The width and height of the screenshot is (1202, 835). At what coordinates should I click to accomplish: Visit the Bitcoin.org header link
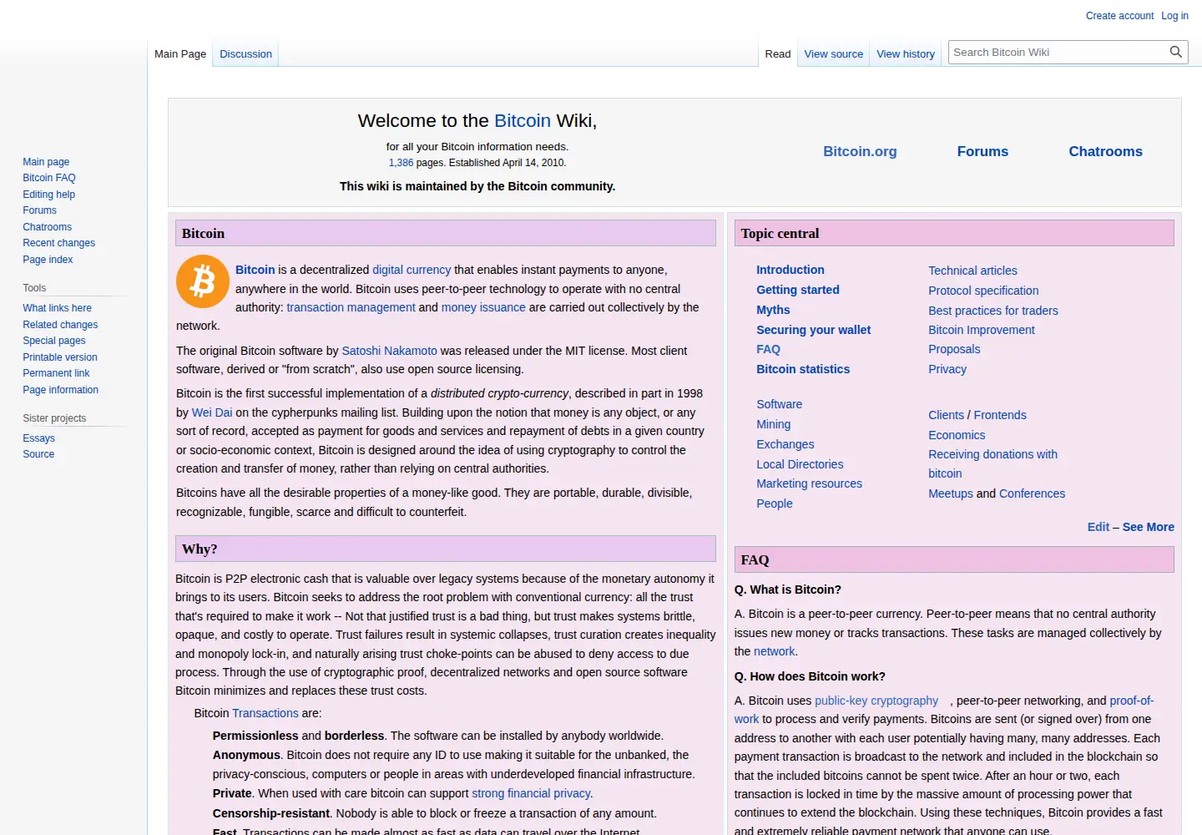(860, 151)
